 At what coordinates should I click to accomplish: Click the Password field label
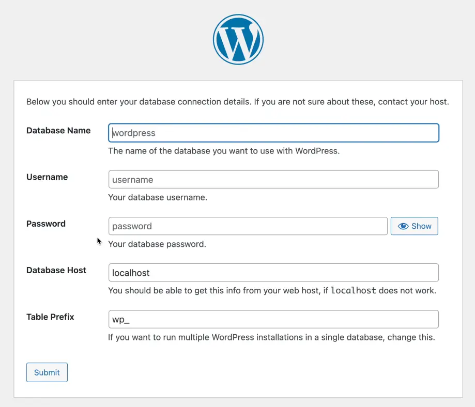coord(46,224)
